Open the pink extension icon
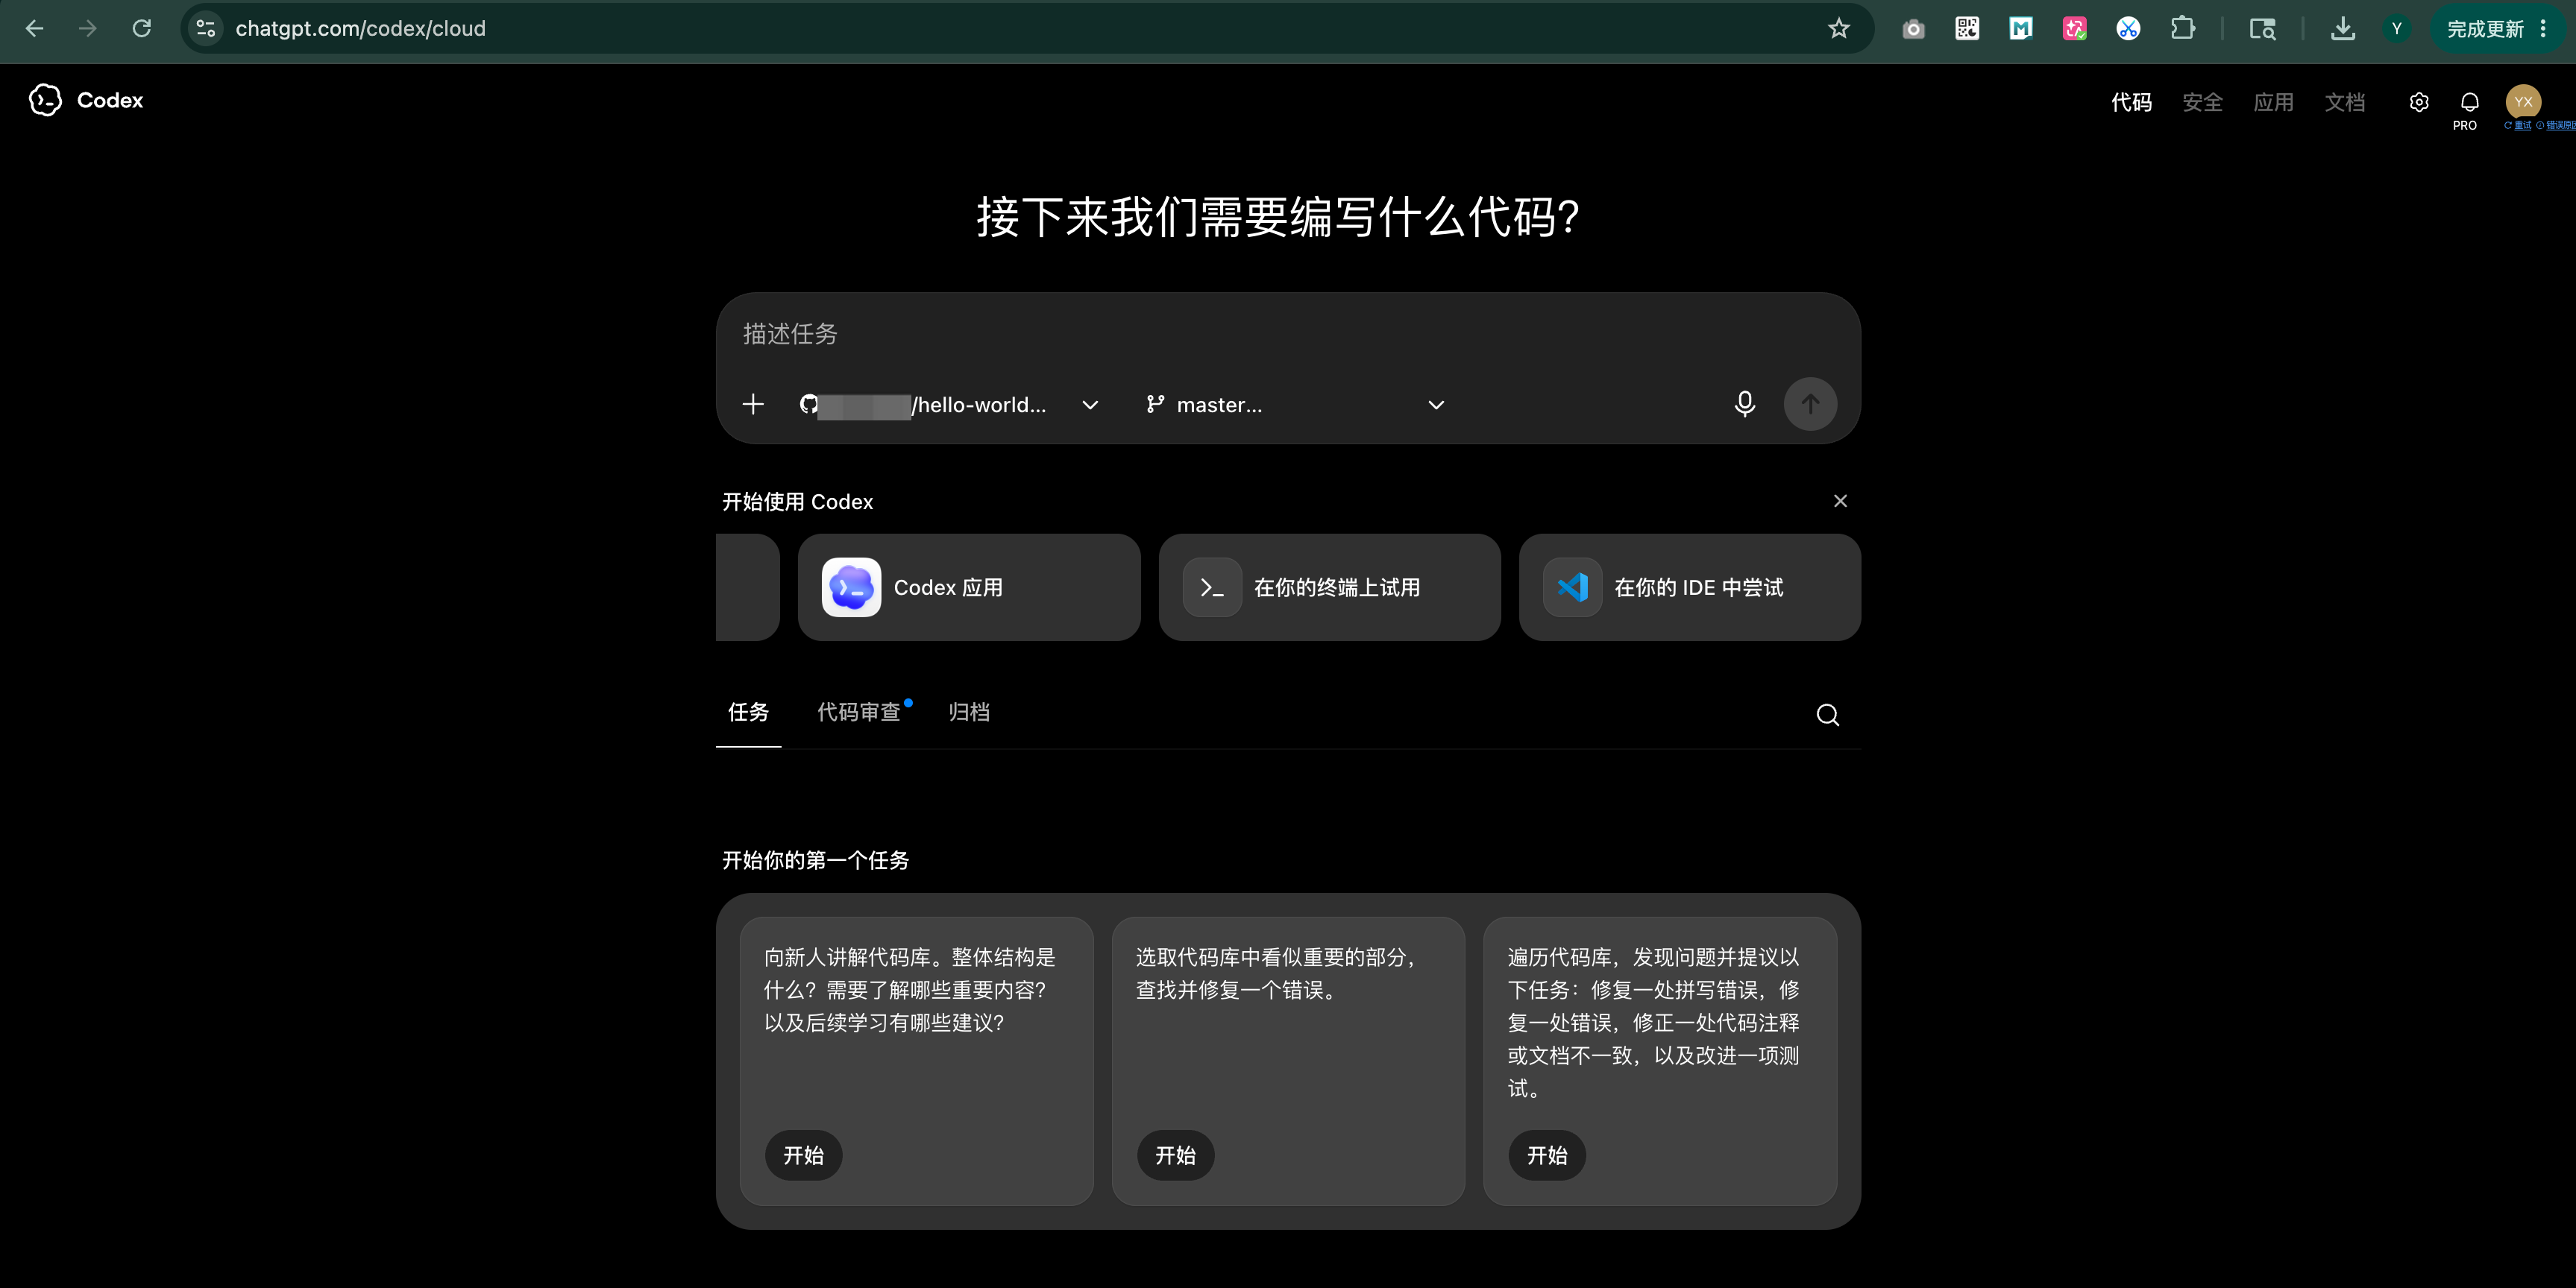Viewport: 2576px width, 1288px height. tap(2075, 29)
